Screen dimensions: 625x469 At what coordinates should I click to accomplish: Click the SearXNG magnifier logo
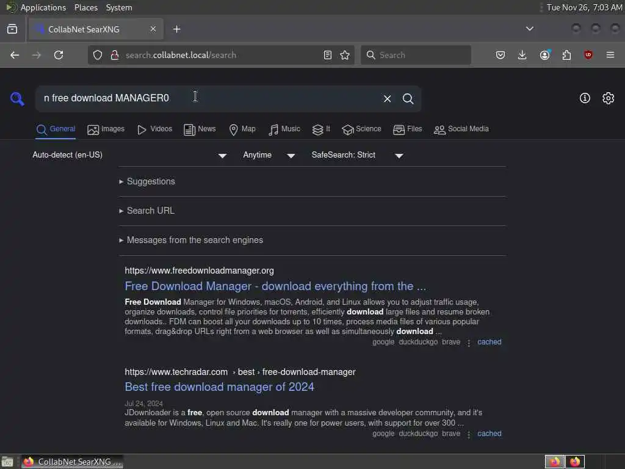pyautogui.click(x=17, y=98)
